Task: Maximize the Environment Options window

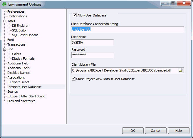Action: pyautogui.click(x=173, y=3)
